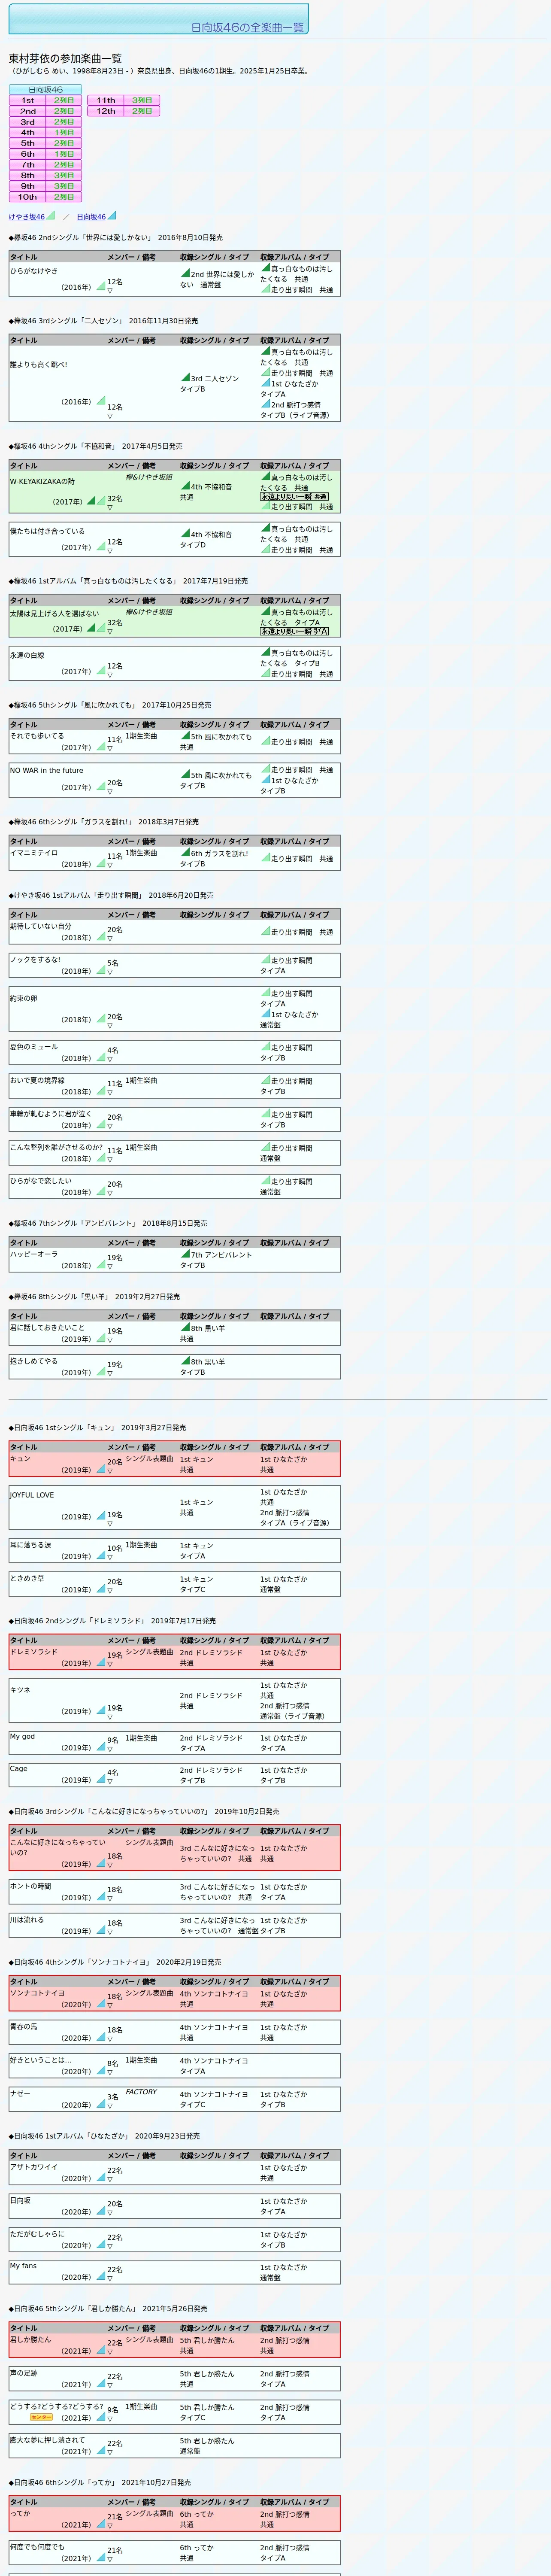Expand member list in 耳に落ちる涙 row
This screenshot has height=2576, width=551.
coord(110,1558)
